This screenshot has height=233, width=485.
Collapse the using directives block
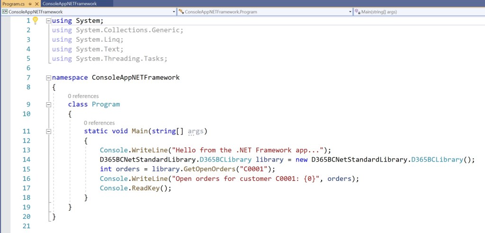point(48,21)
